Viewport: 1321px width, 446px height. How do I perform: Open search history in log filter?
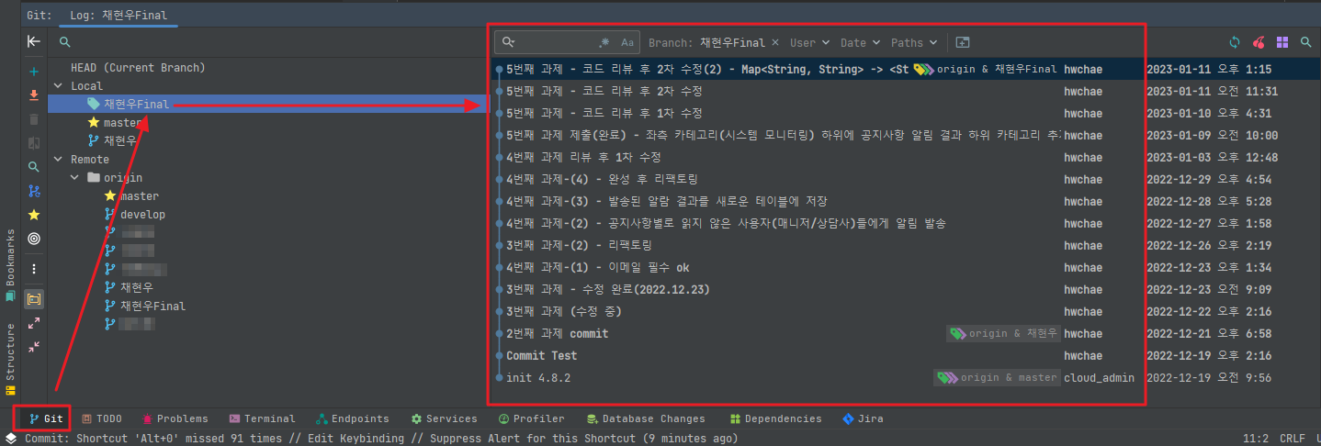tap(509, 42)
